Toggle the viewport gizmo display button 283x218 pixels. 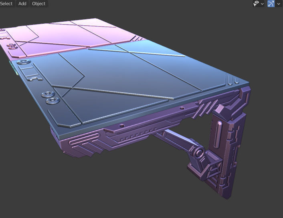pyautogui.click(x=271, y=4)
